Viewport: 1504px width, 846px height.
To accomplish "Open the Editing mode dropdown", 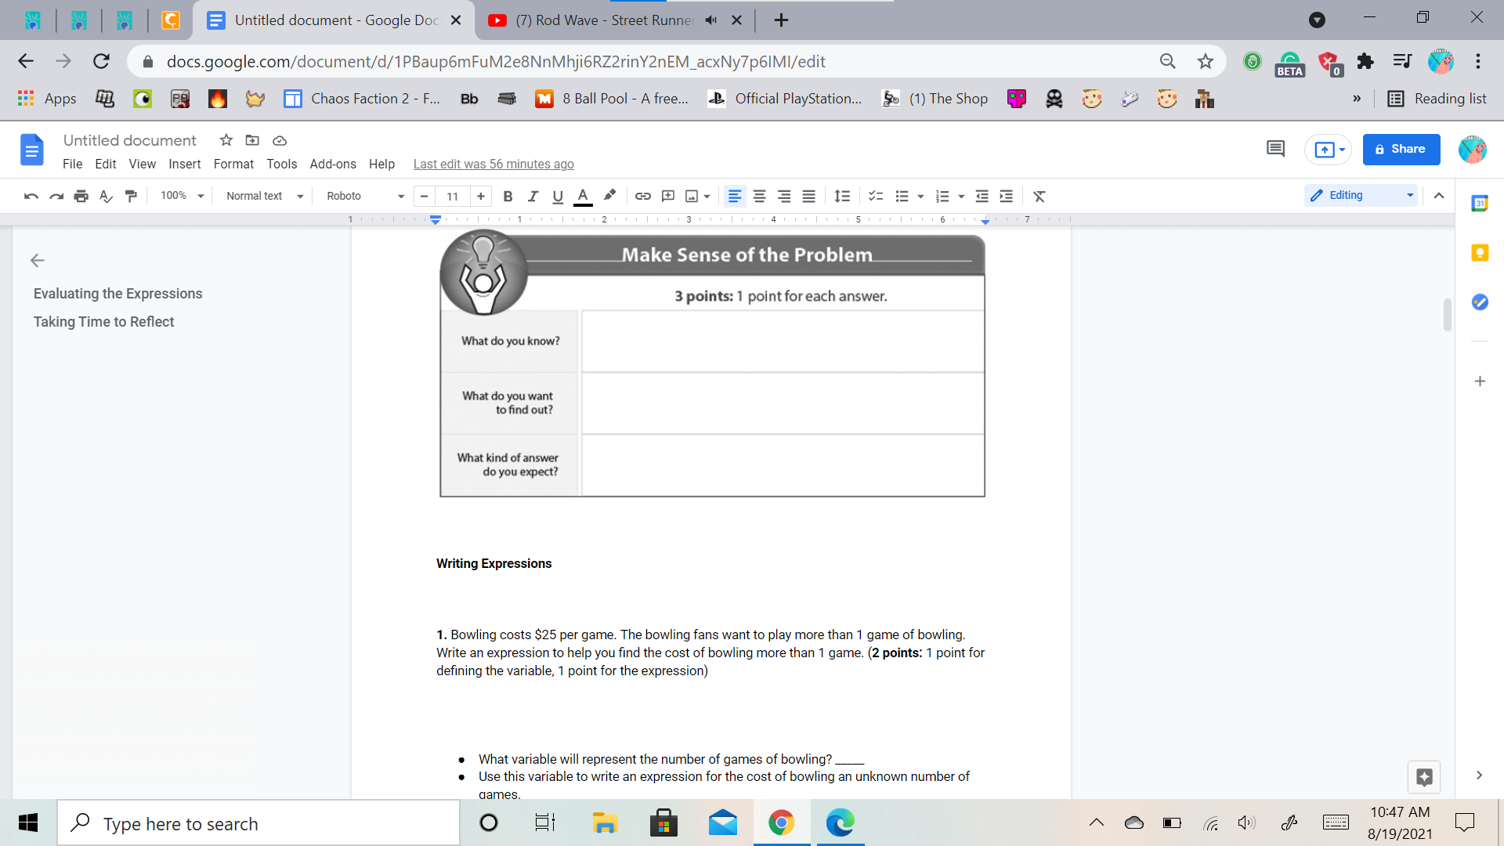I will click(x=1361, y=195).
